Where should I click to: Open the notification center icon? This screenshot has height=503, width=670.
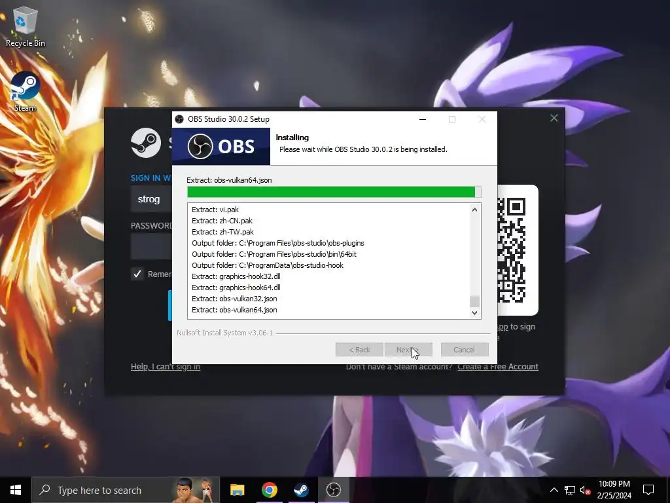(648, 490)
